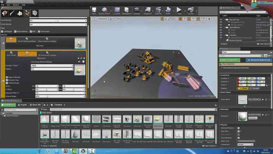The height and width of the screenshot is (154, 273).
Task: Click Show Instance settings for SM_Couch
Action: [x=47, y=54]
